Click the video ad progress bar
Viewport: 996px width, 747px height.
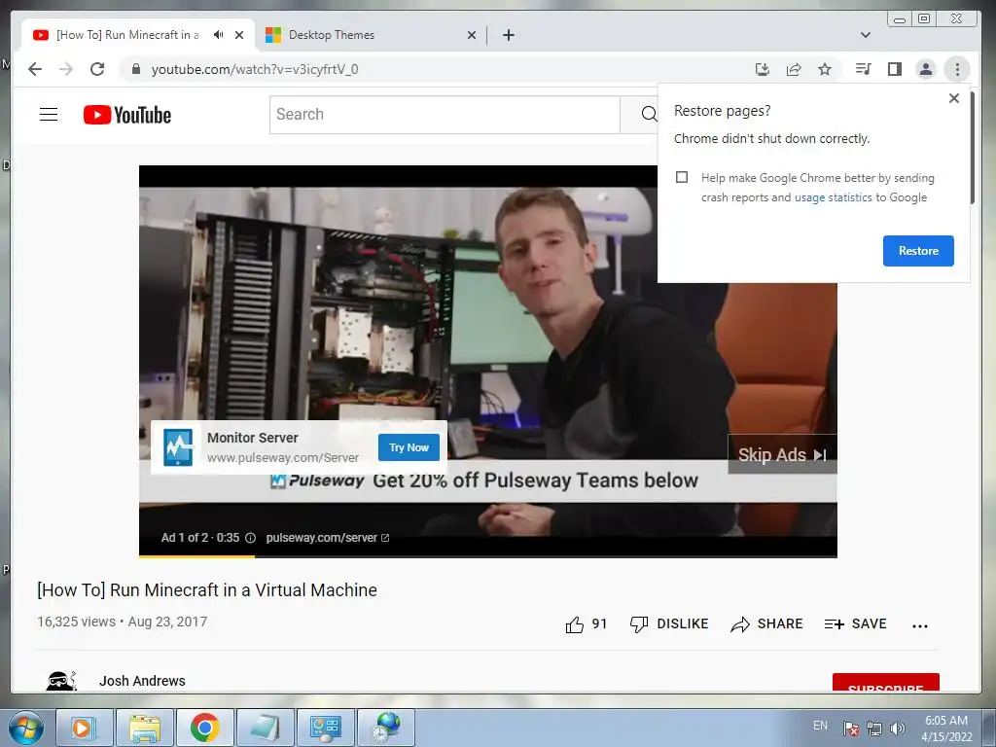(x=488, y=556)
